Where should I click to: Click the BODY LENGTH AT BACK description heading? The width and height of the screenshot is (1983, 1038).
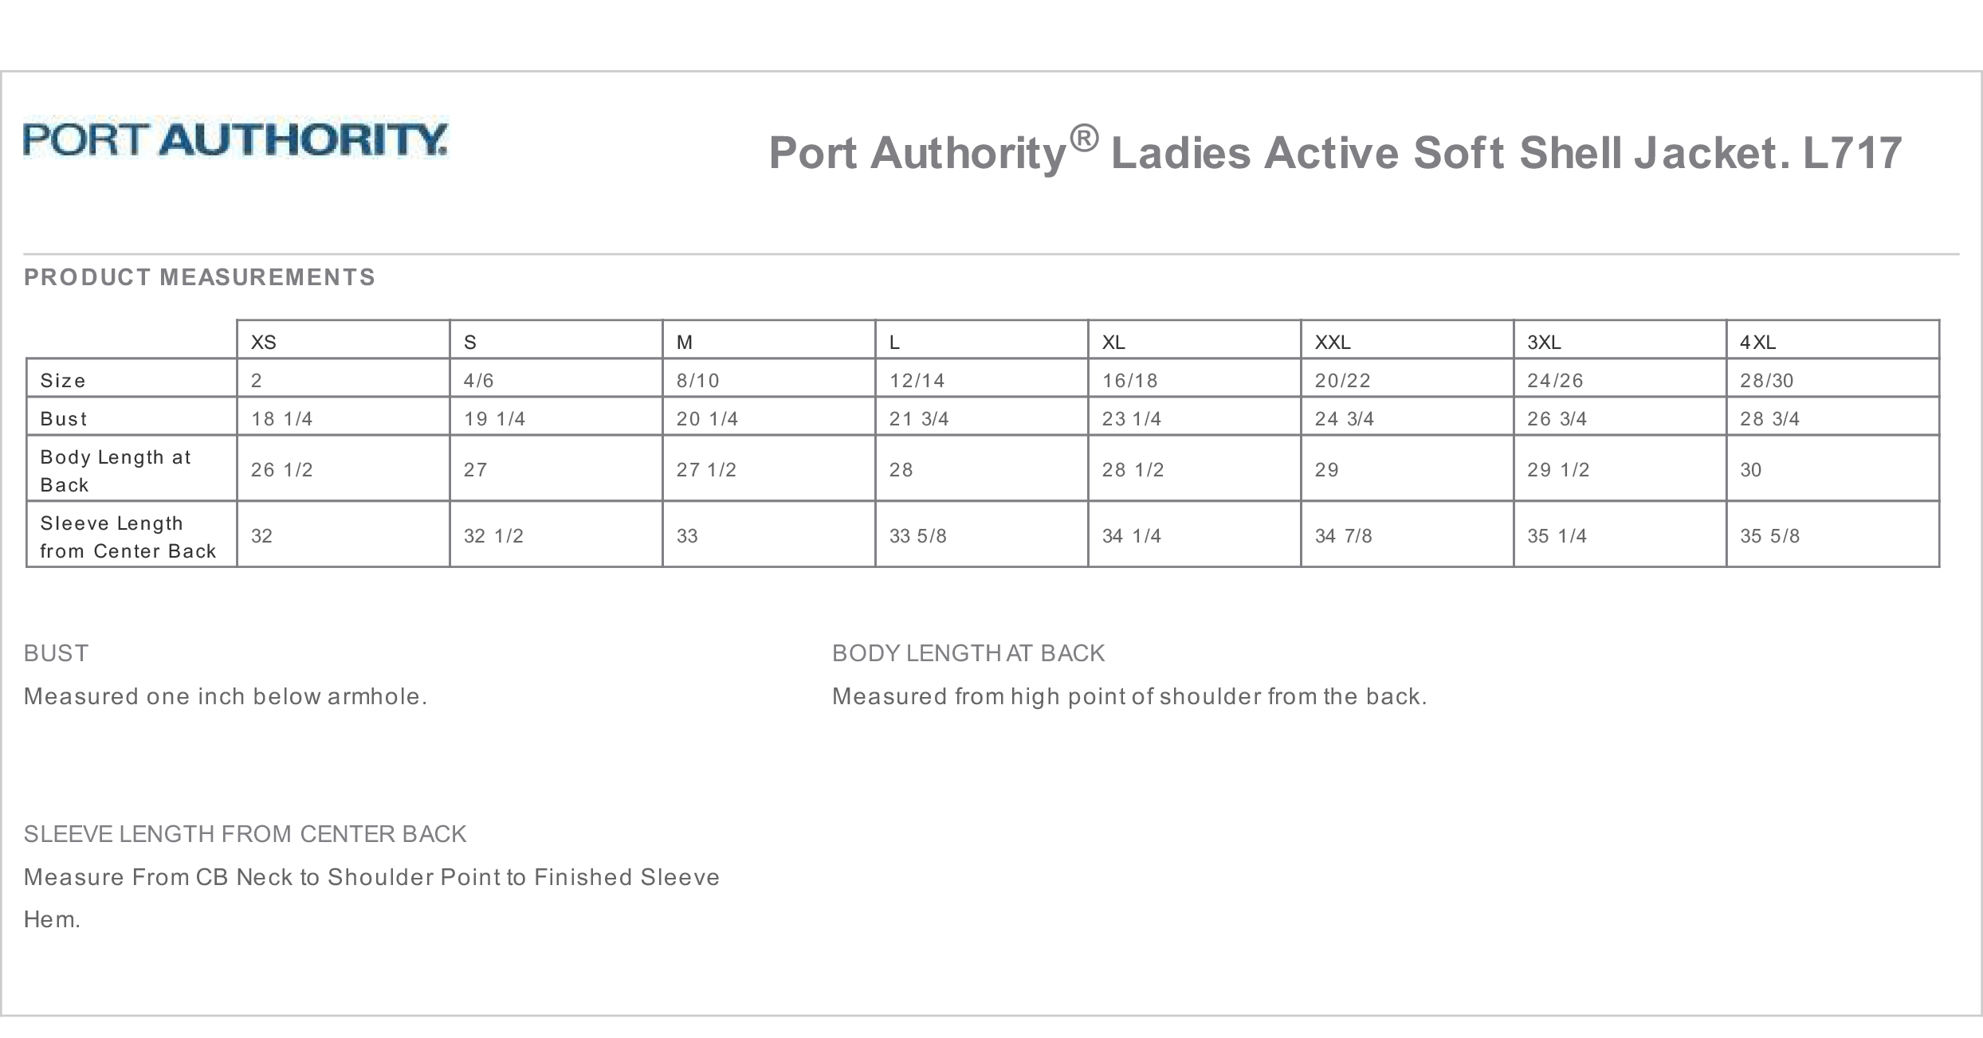(968, 653)
